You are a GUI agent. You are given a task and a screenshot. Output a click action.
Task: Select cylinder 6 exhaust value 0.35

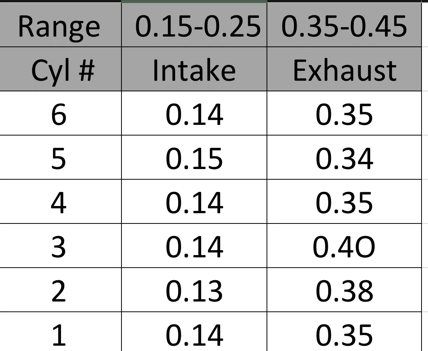pyautogui.click(x=344, y=113)
